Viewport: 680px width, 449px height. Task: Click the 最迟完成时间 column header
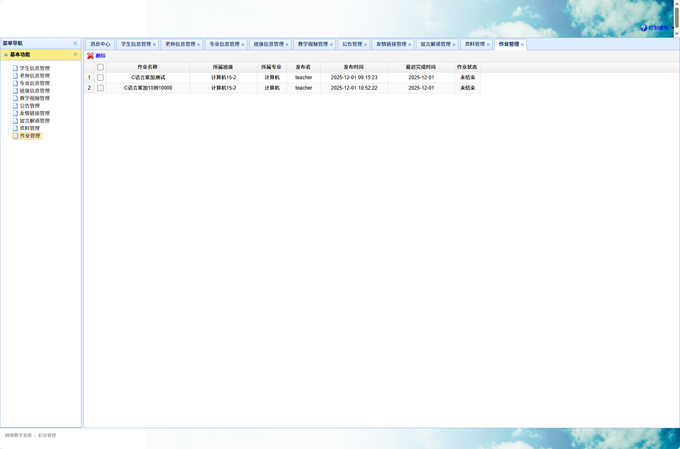click(x=421, y=67)
